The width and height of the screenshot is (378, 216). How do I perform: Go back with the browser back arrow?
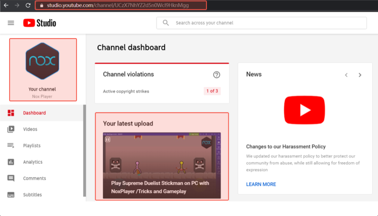(6, 5)
